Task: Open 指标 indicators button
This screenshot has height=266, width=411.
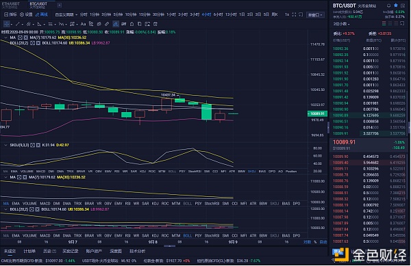Action: coord(10,14)
